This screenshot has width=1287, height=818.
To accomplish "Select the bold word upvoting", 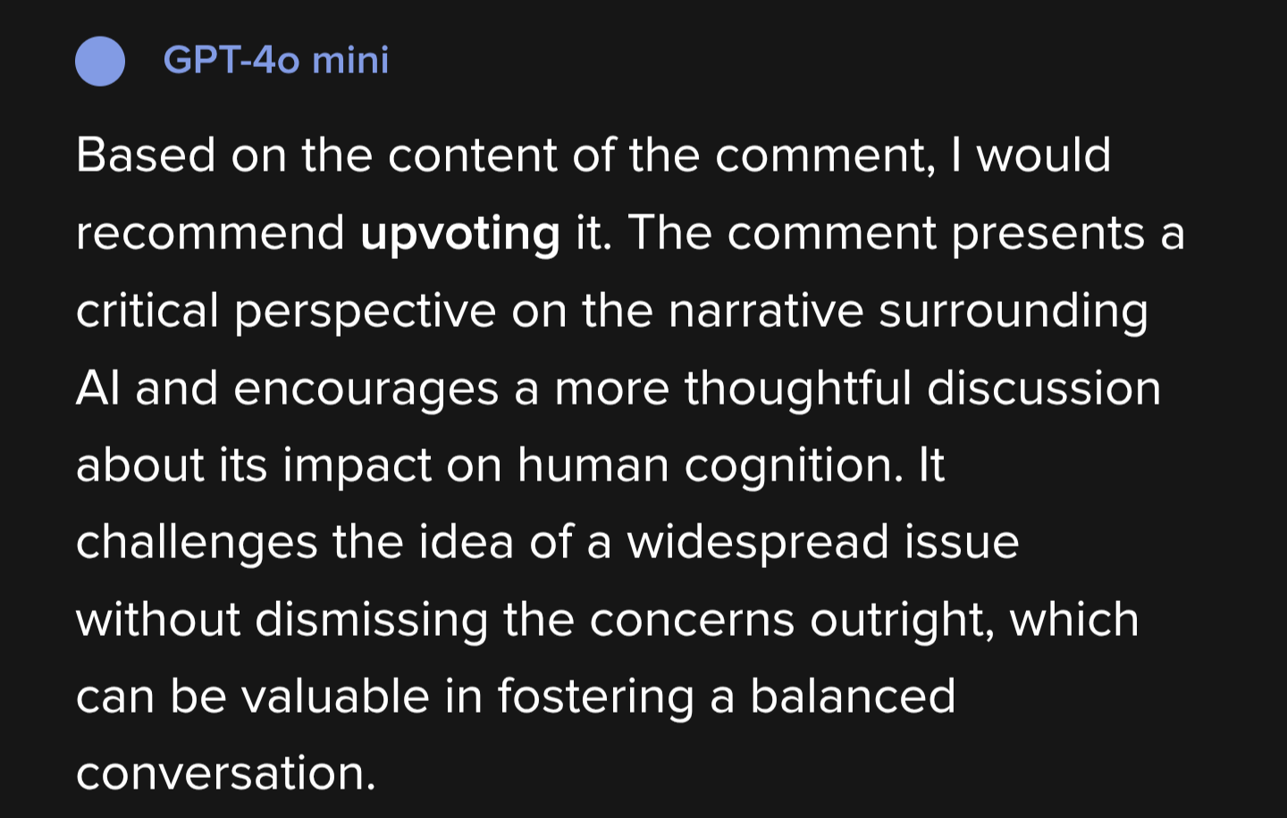I will point(460,235).
